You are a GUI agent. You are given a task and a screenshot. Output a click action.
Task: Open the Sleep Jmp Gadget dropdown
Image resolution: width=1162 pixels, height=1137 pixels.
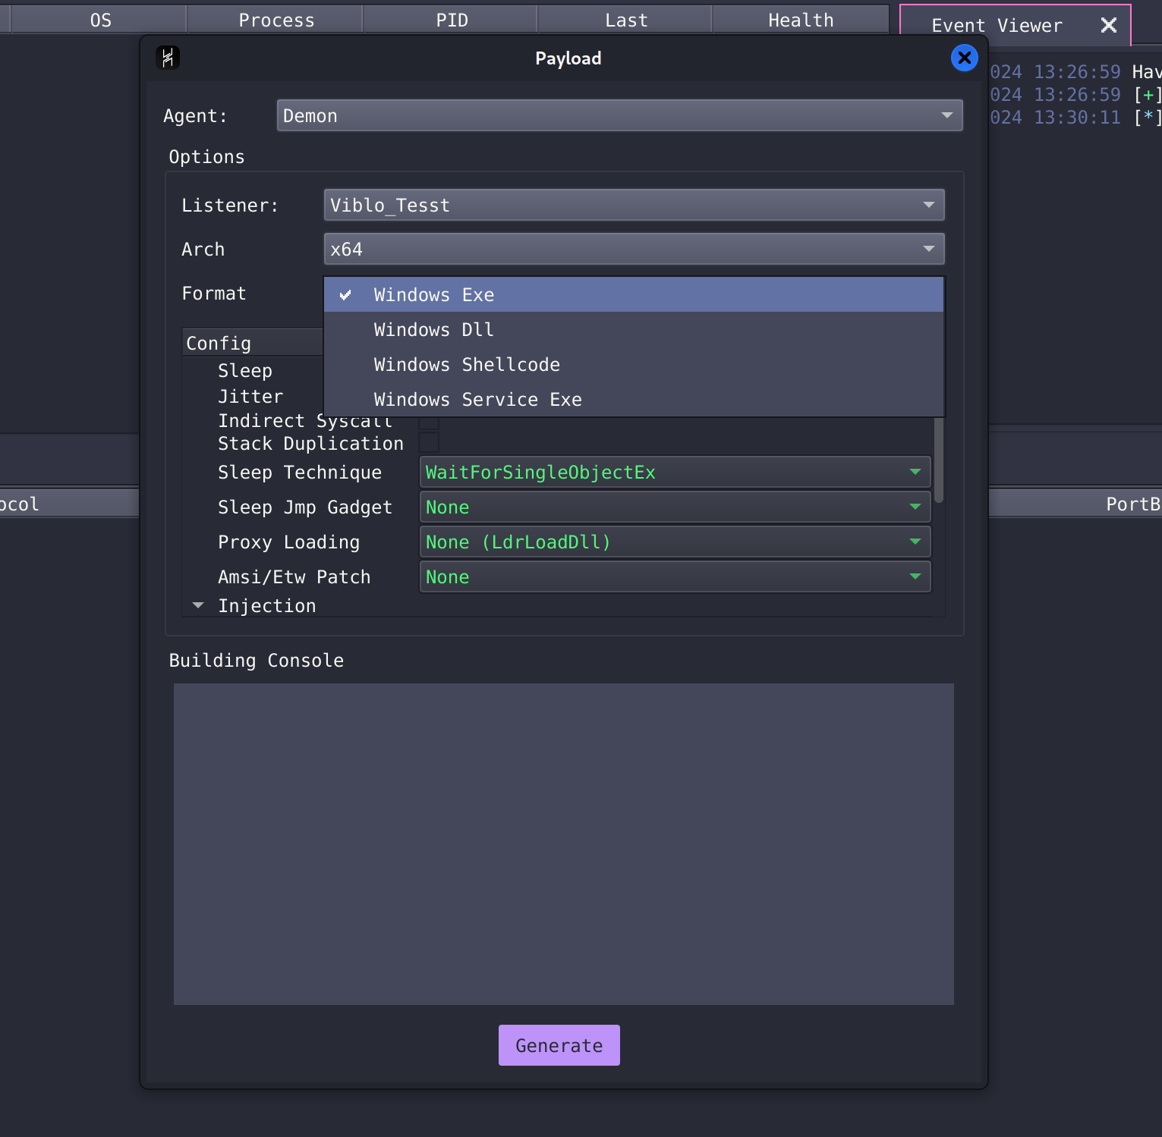pyautogui.click(x=675, y=507)
